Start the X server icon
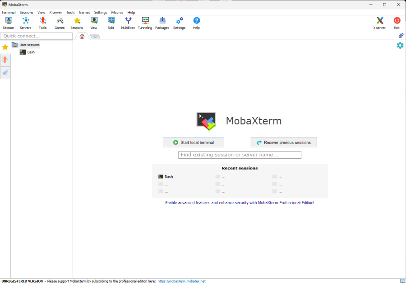Image resolution: width=406 pixels, height=283 pixels. click(x=379, y=23)
